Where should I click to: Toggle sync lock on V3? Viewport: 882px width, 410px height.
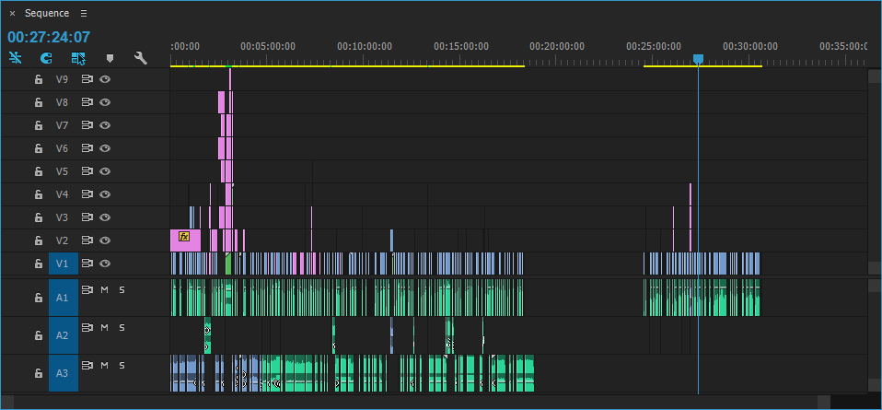click(x=87, y=217)
